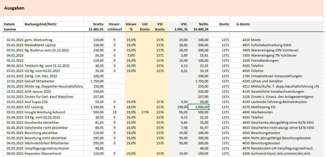The height and width of the screenshot is (157, 326).
Task: Select the Datum column header
Action: click(9, 24)
